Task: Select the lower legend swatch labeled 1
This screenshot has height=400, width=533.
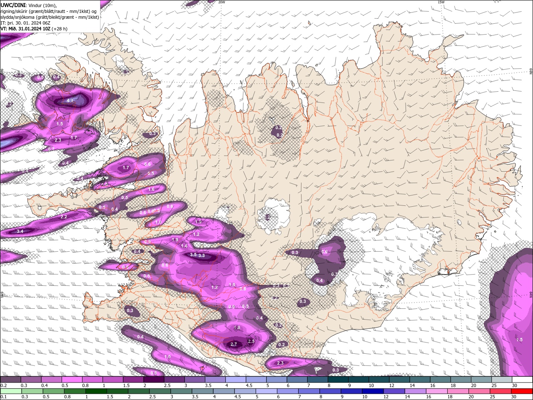Action: 96,391
